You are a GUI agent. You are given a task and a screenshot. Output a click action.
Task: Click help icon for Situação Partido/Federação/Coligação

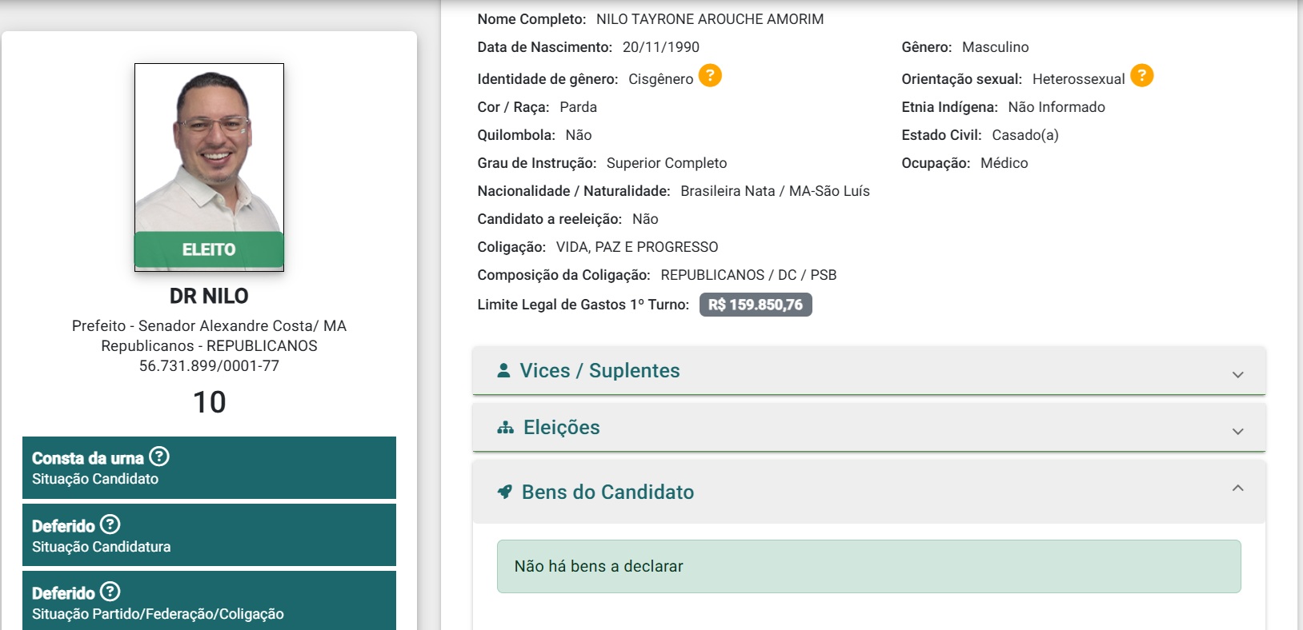[x=110, y=592]
